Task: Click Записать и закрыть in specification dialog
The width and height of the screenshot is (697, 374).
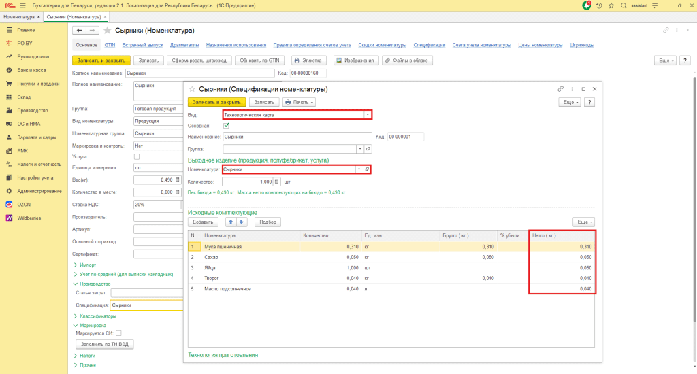Action: [x=216, y=102]
